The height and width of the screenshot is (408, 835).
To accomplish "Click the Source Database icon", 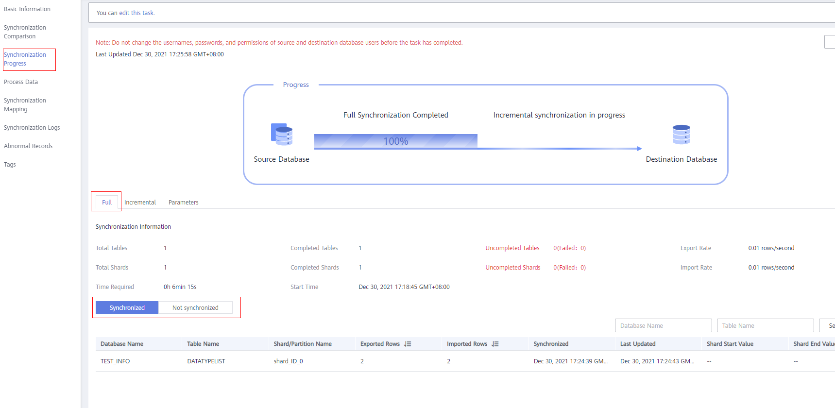I will (x=282, y=135).
